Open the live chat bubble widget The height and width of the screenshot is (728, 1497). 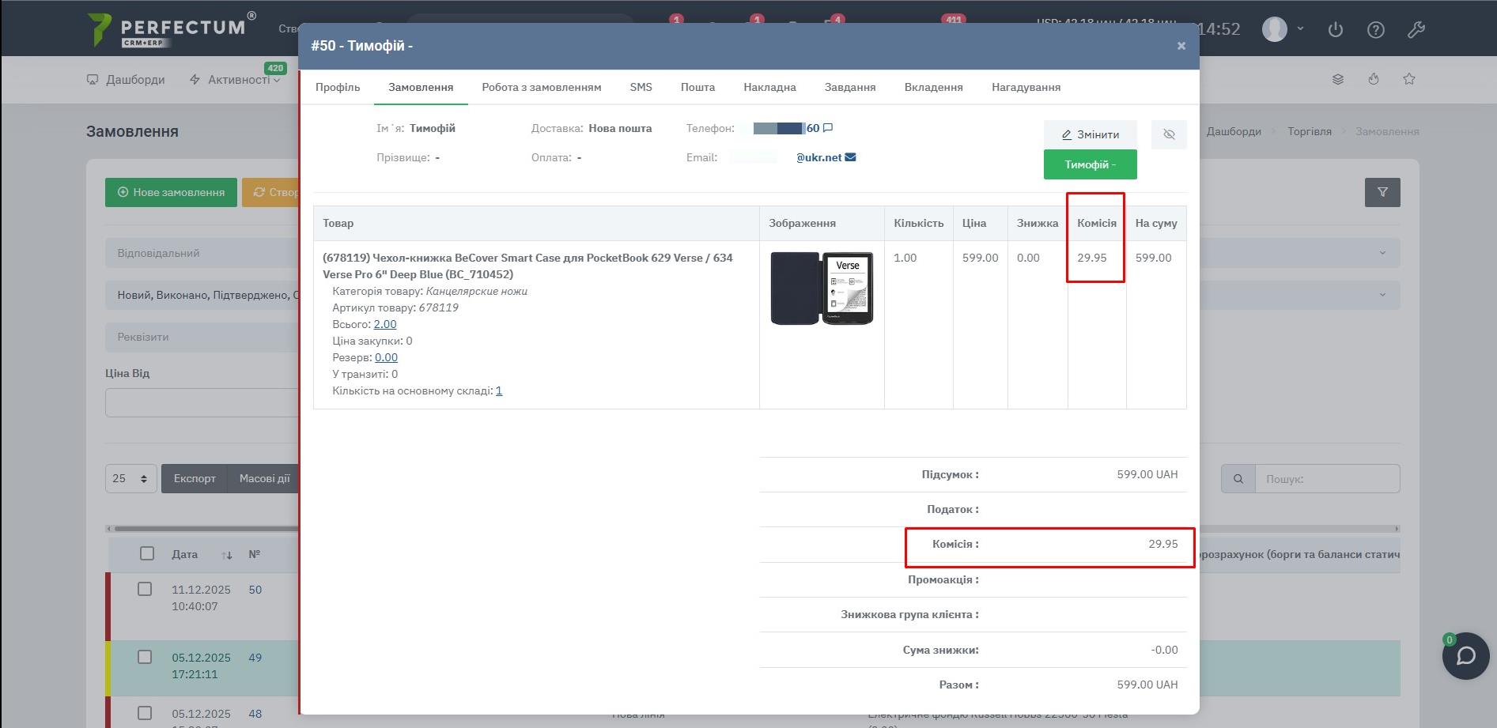click(1465, 656)
